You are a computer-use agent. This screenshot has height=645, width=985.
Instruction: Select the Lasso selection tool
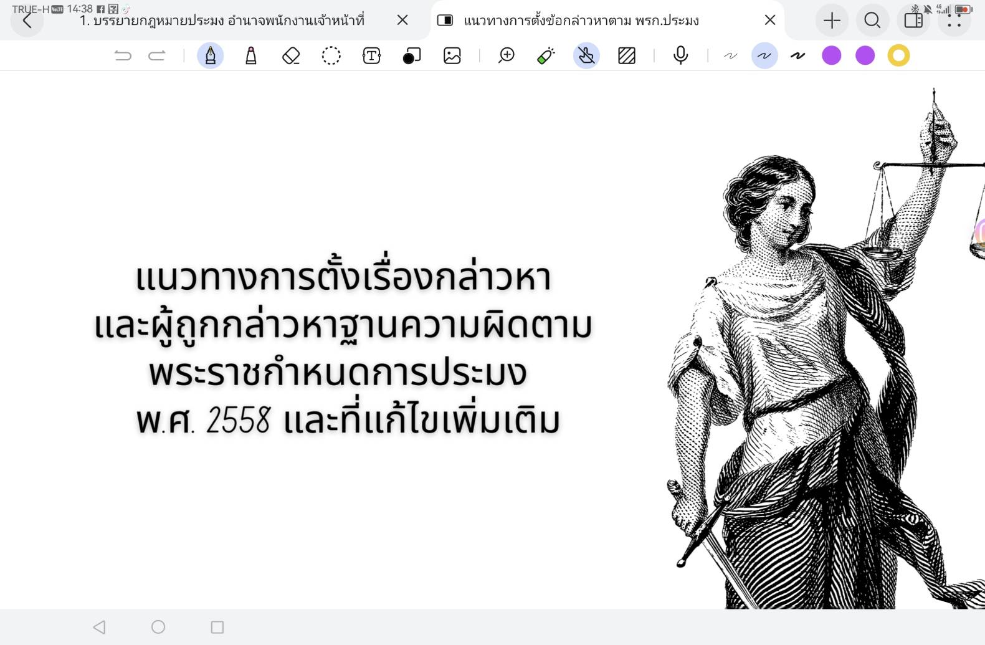pos(331,55)
